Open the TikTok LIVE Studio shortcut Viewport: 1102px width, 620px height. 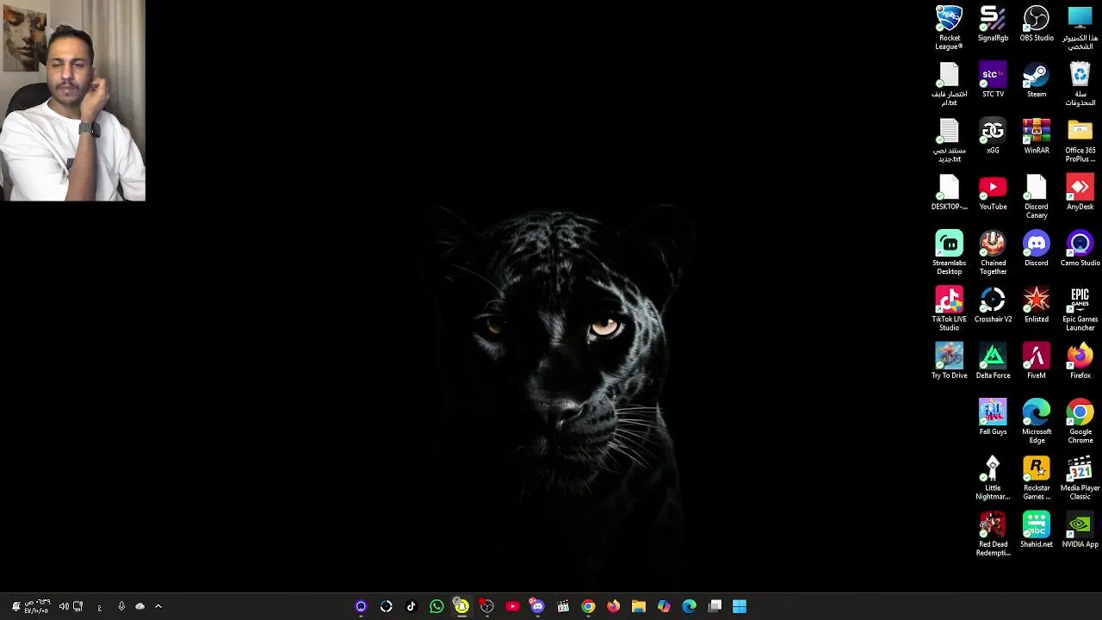[x=949, y=309]
